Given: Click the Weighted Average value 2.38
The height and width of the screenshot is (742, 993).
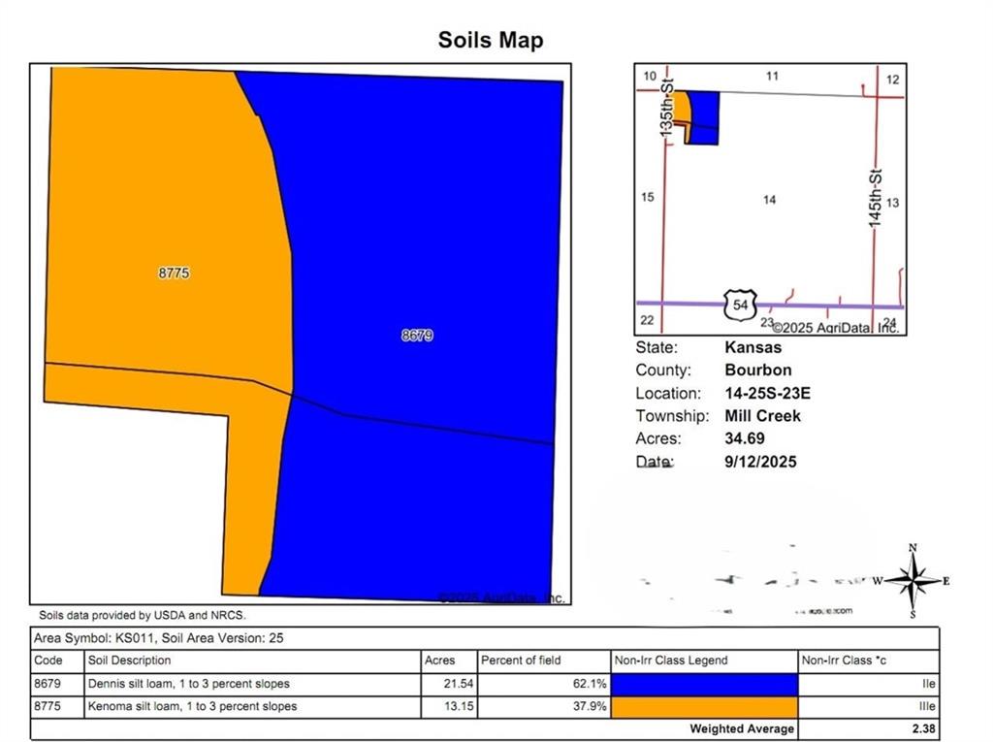Looking at the screenshot, I should pos(922,728).
